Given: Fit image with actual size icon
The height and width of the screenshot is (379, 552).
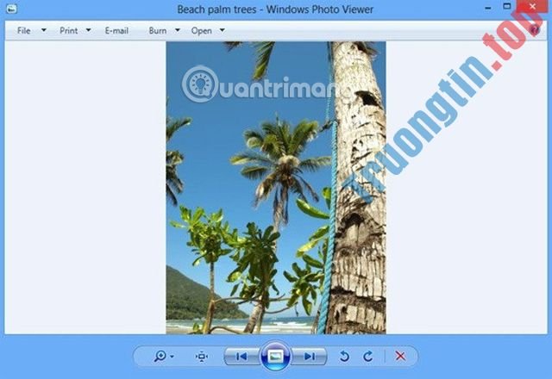Looking at the screenshot, I should click(x=202, y=357).
